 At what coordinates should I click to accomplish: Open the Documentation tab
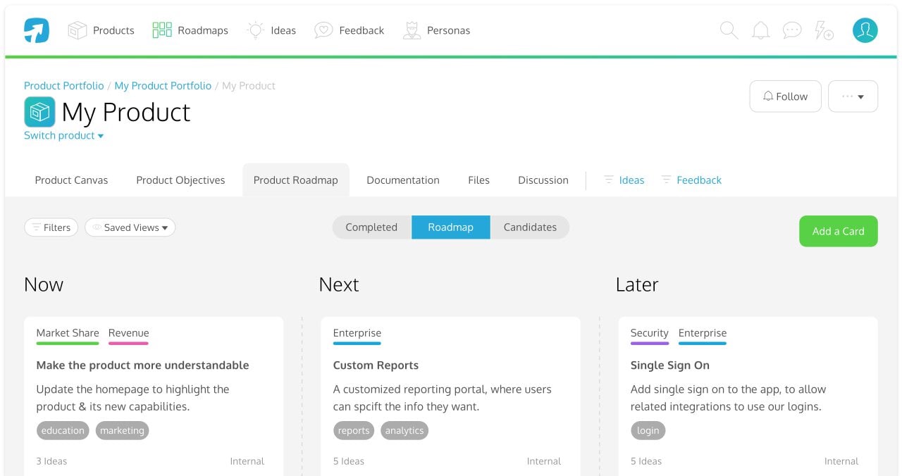[x=403, y=180]
